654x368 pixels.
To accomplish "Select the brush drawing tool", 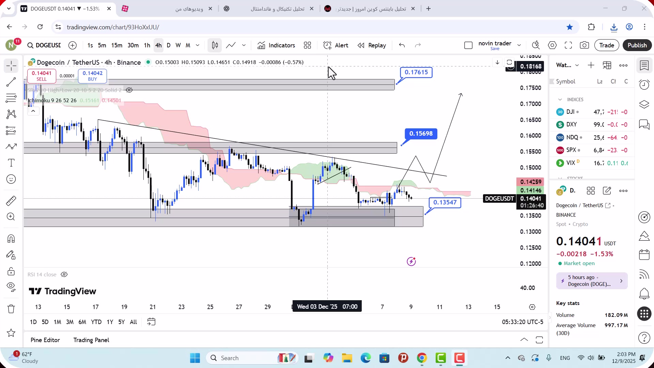I will tap(11, 147).
